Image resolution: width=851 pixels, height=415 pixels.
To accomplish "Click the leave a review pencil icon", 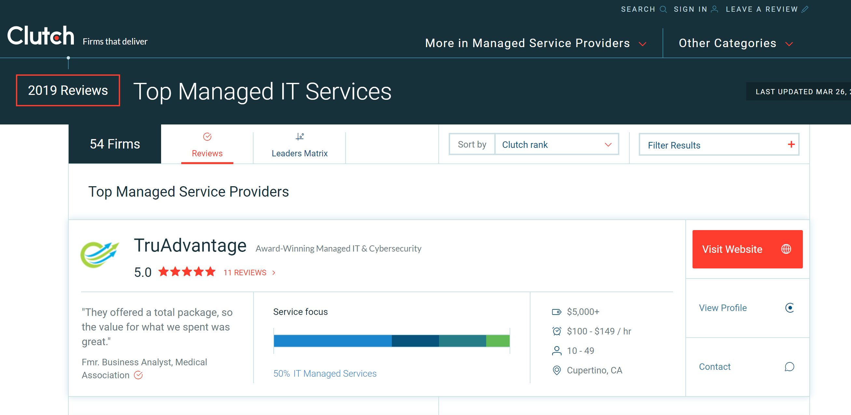I will 805,9.
